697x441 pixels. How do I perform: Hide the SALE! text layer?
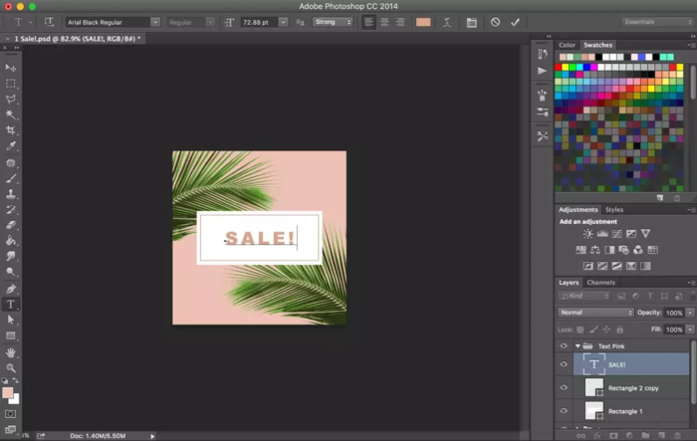tap(564, 364)
